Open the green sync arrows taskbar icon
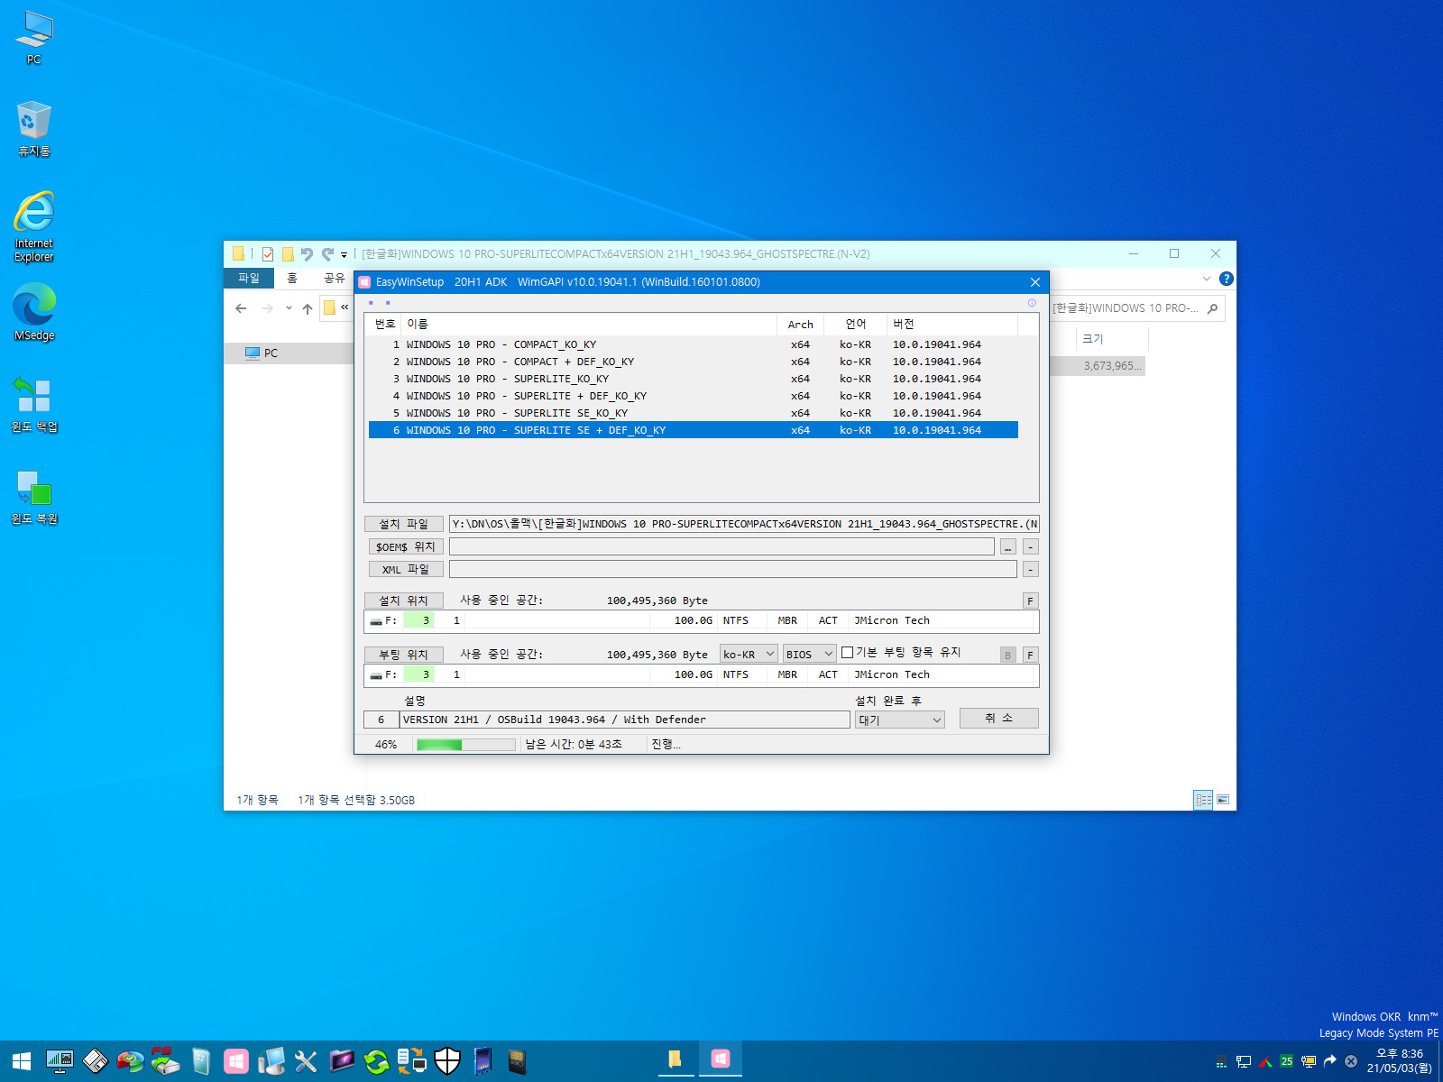The height and width of the screenshot is (1082, 1443). pyautogui.click(x=376, y=1061)
